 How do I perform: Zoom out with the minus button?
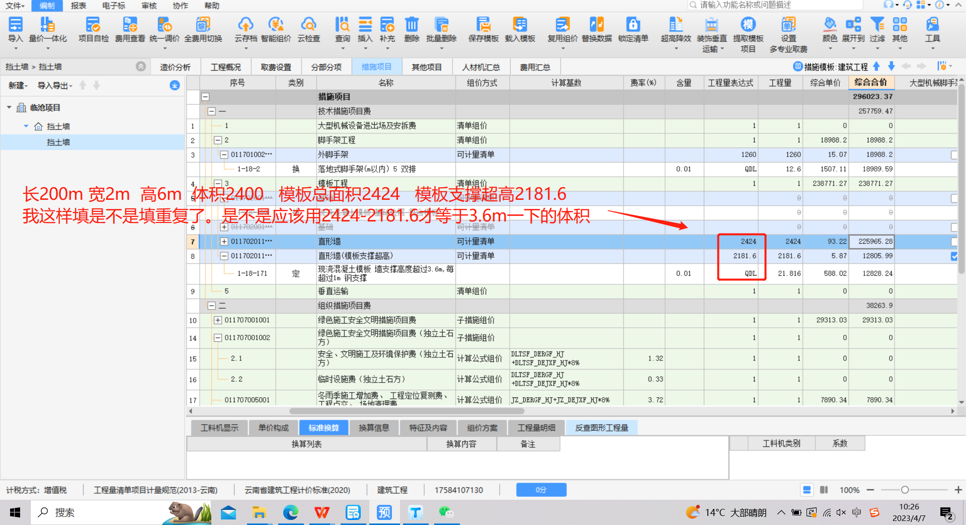870,490
